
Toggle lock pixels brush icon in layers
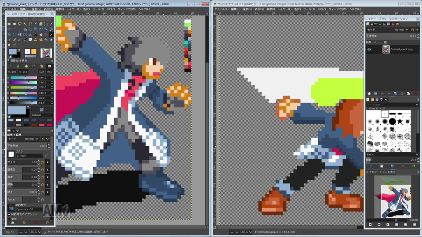pos(375,42)
